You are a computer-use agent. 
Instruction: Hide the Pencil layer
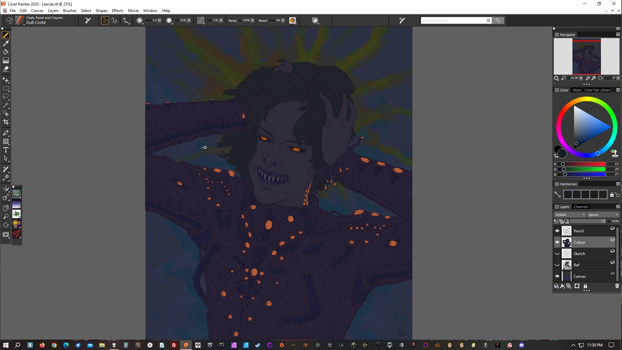557,231
